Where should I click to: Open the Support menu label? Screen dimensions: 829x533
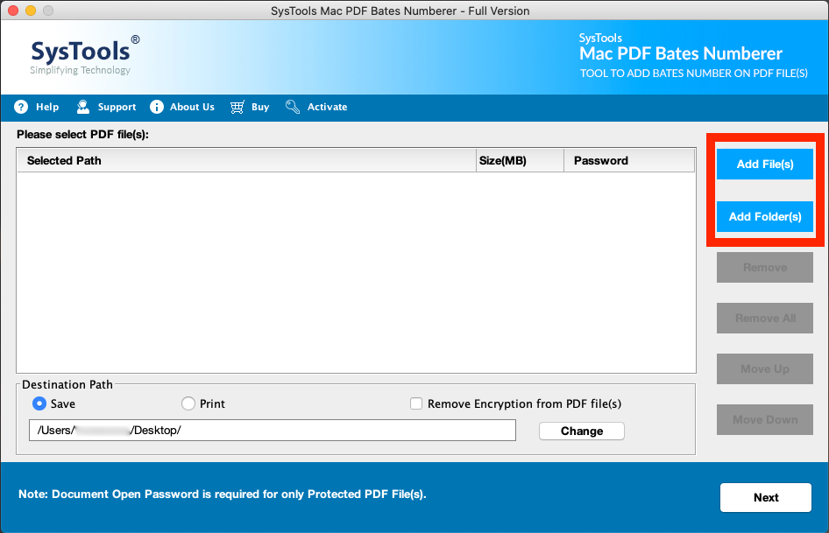point(117,107)
